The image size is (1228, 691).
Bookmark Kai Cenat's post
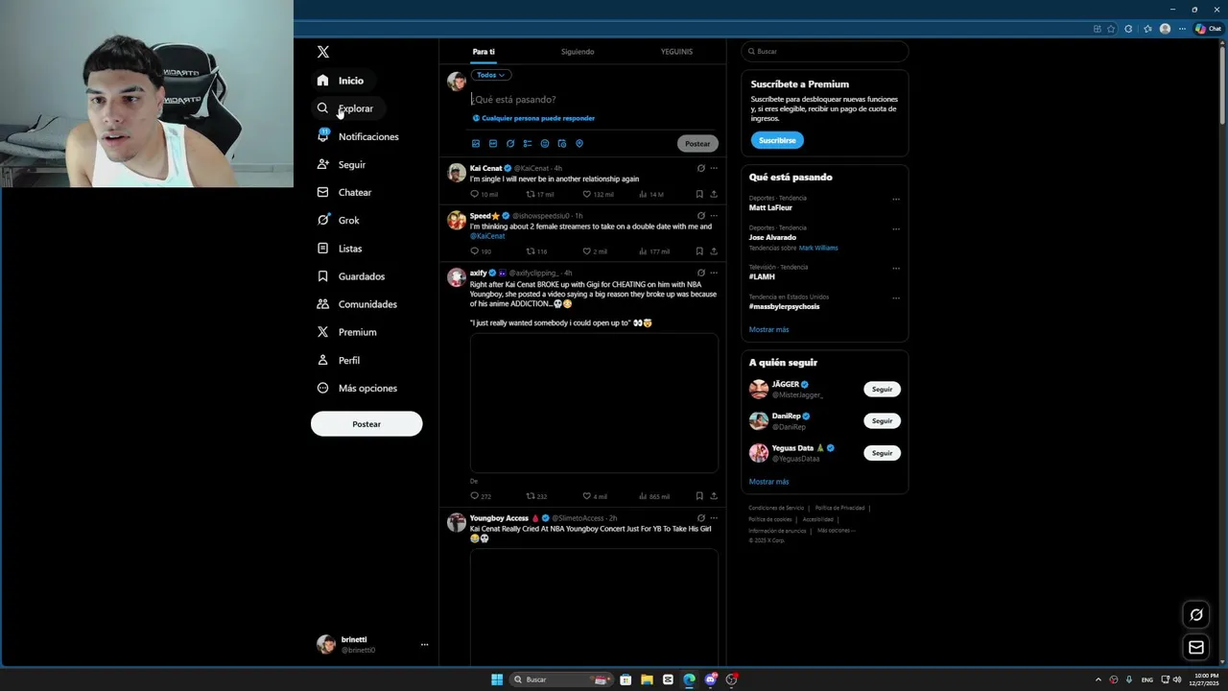699,194
